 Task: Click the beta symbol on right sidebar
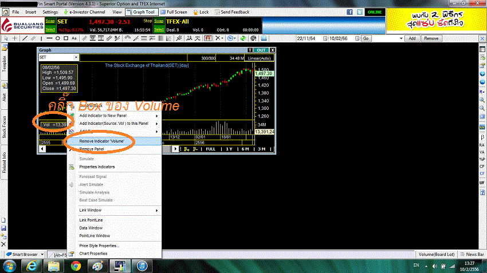click(x=482, y=137)
